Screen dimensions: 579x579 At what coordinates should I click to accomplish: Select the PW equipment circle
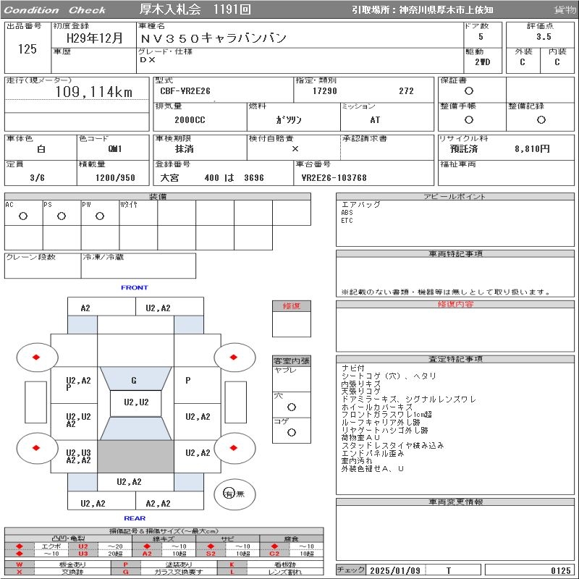point(100,216)
